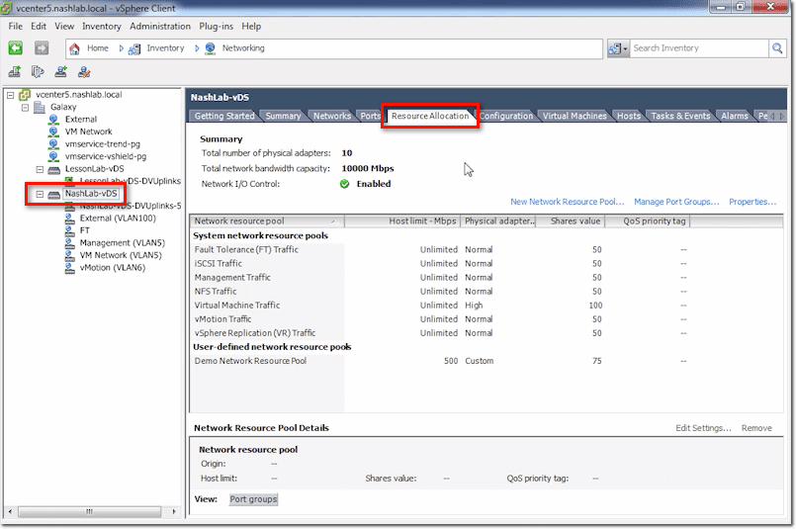Click the Networking globe icon in breadcrumb
The height and width of the screenshot is (529, 796).
coord(211,48)
